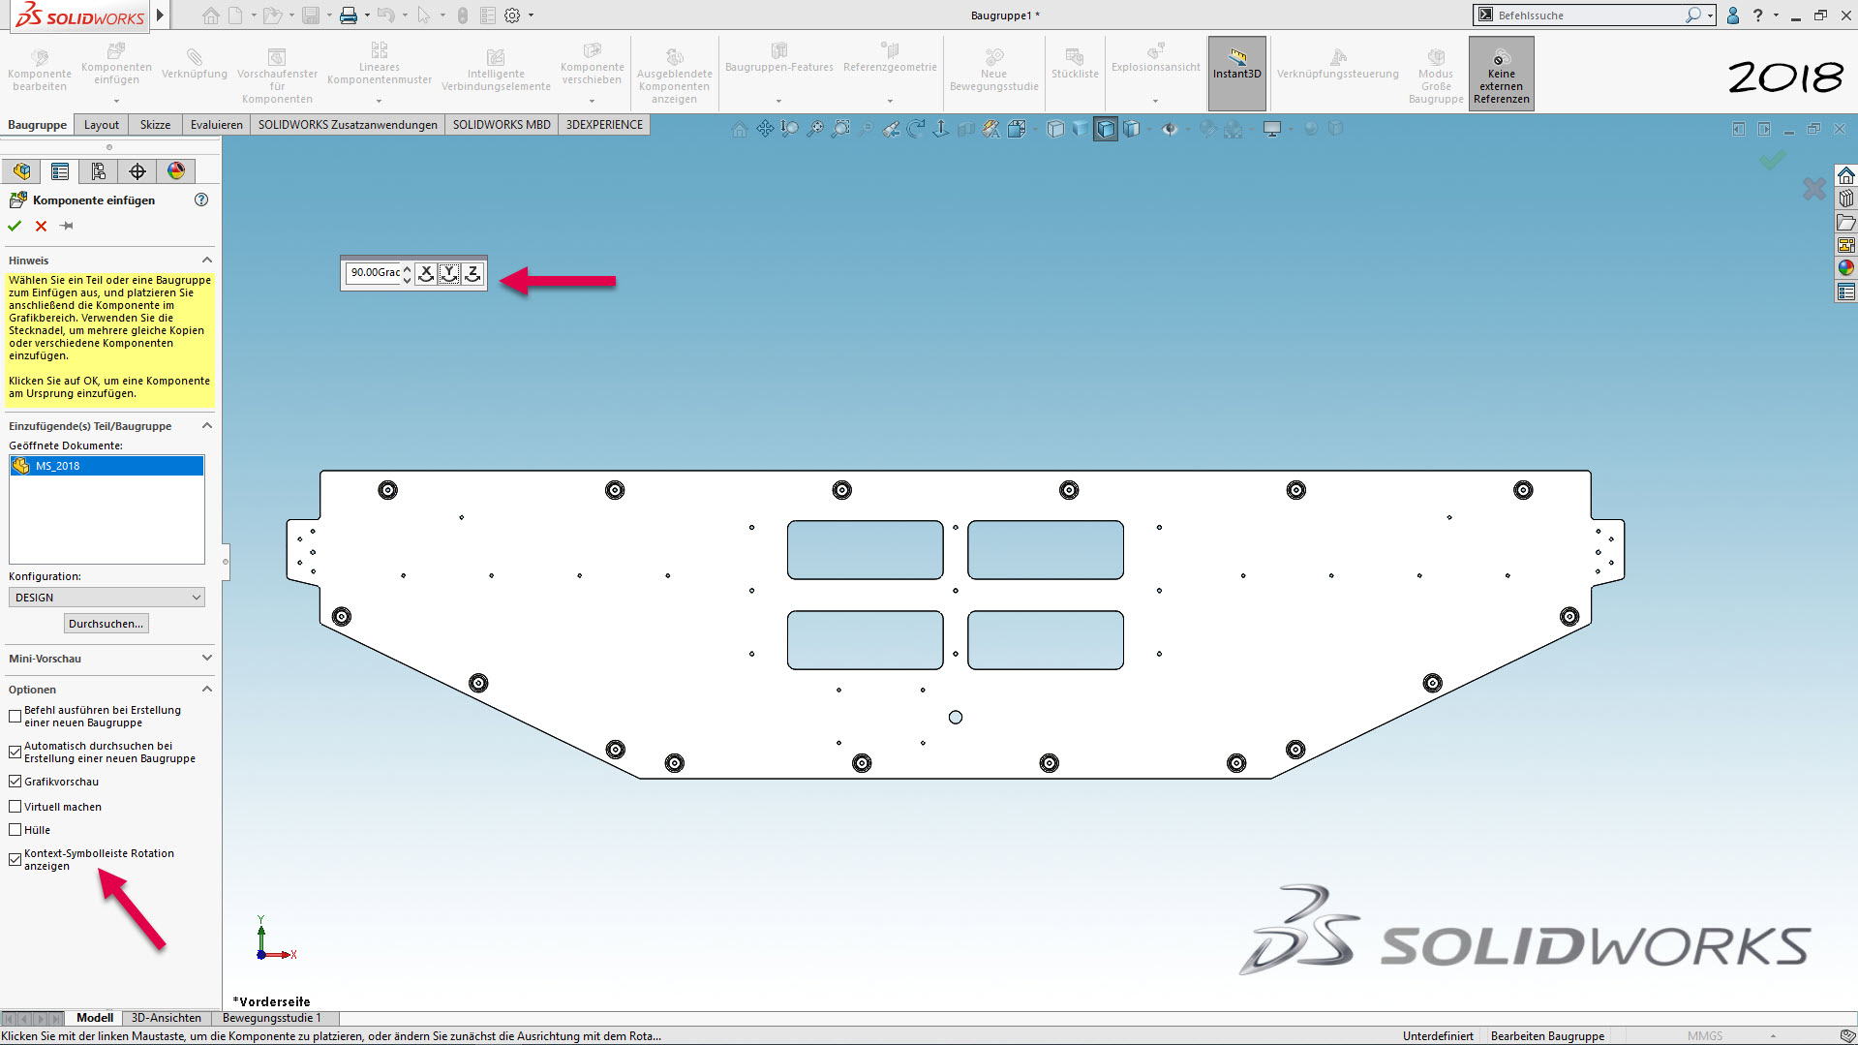Open MMGS unit system in status bar
The height and width of the screenshot is (1045, 1858).
[x=1705, y=1036]
